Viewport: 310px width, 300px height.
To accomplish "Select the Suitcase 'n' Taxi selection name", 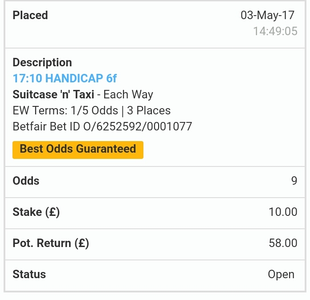I will point(53,95).
